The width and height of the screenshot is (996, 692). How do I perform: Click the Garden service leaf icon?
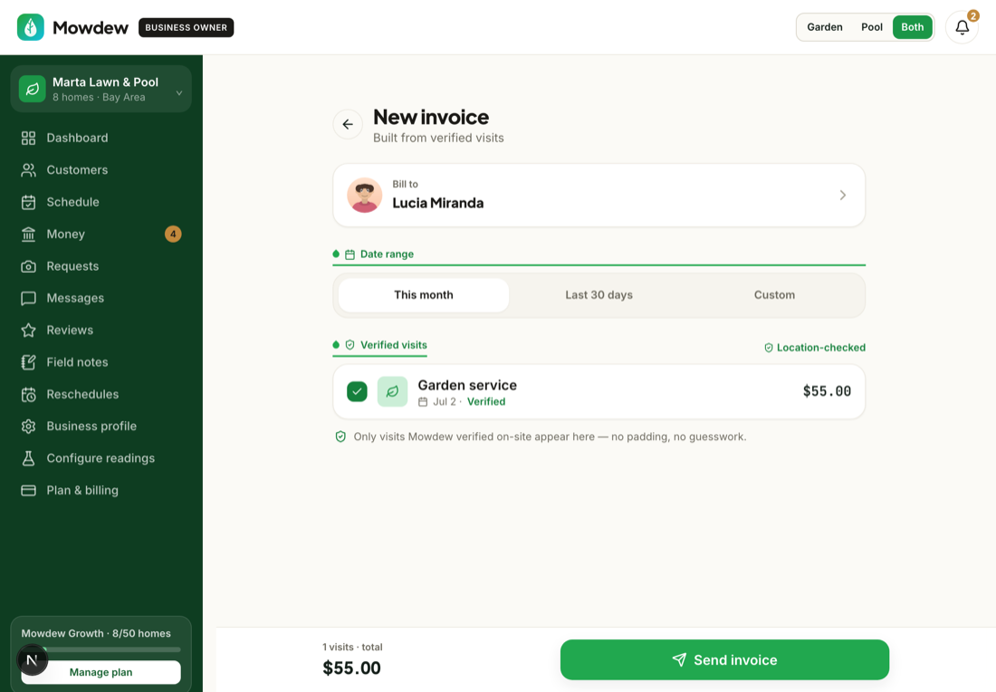tap(393, 391)
